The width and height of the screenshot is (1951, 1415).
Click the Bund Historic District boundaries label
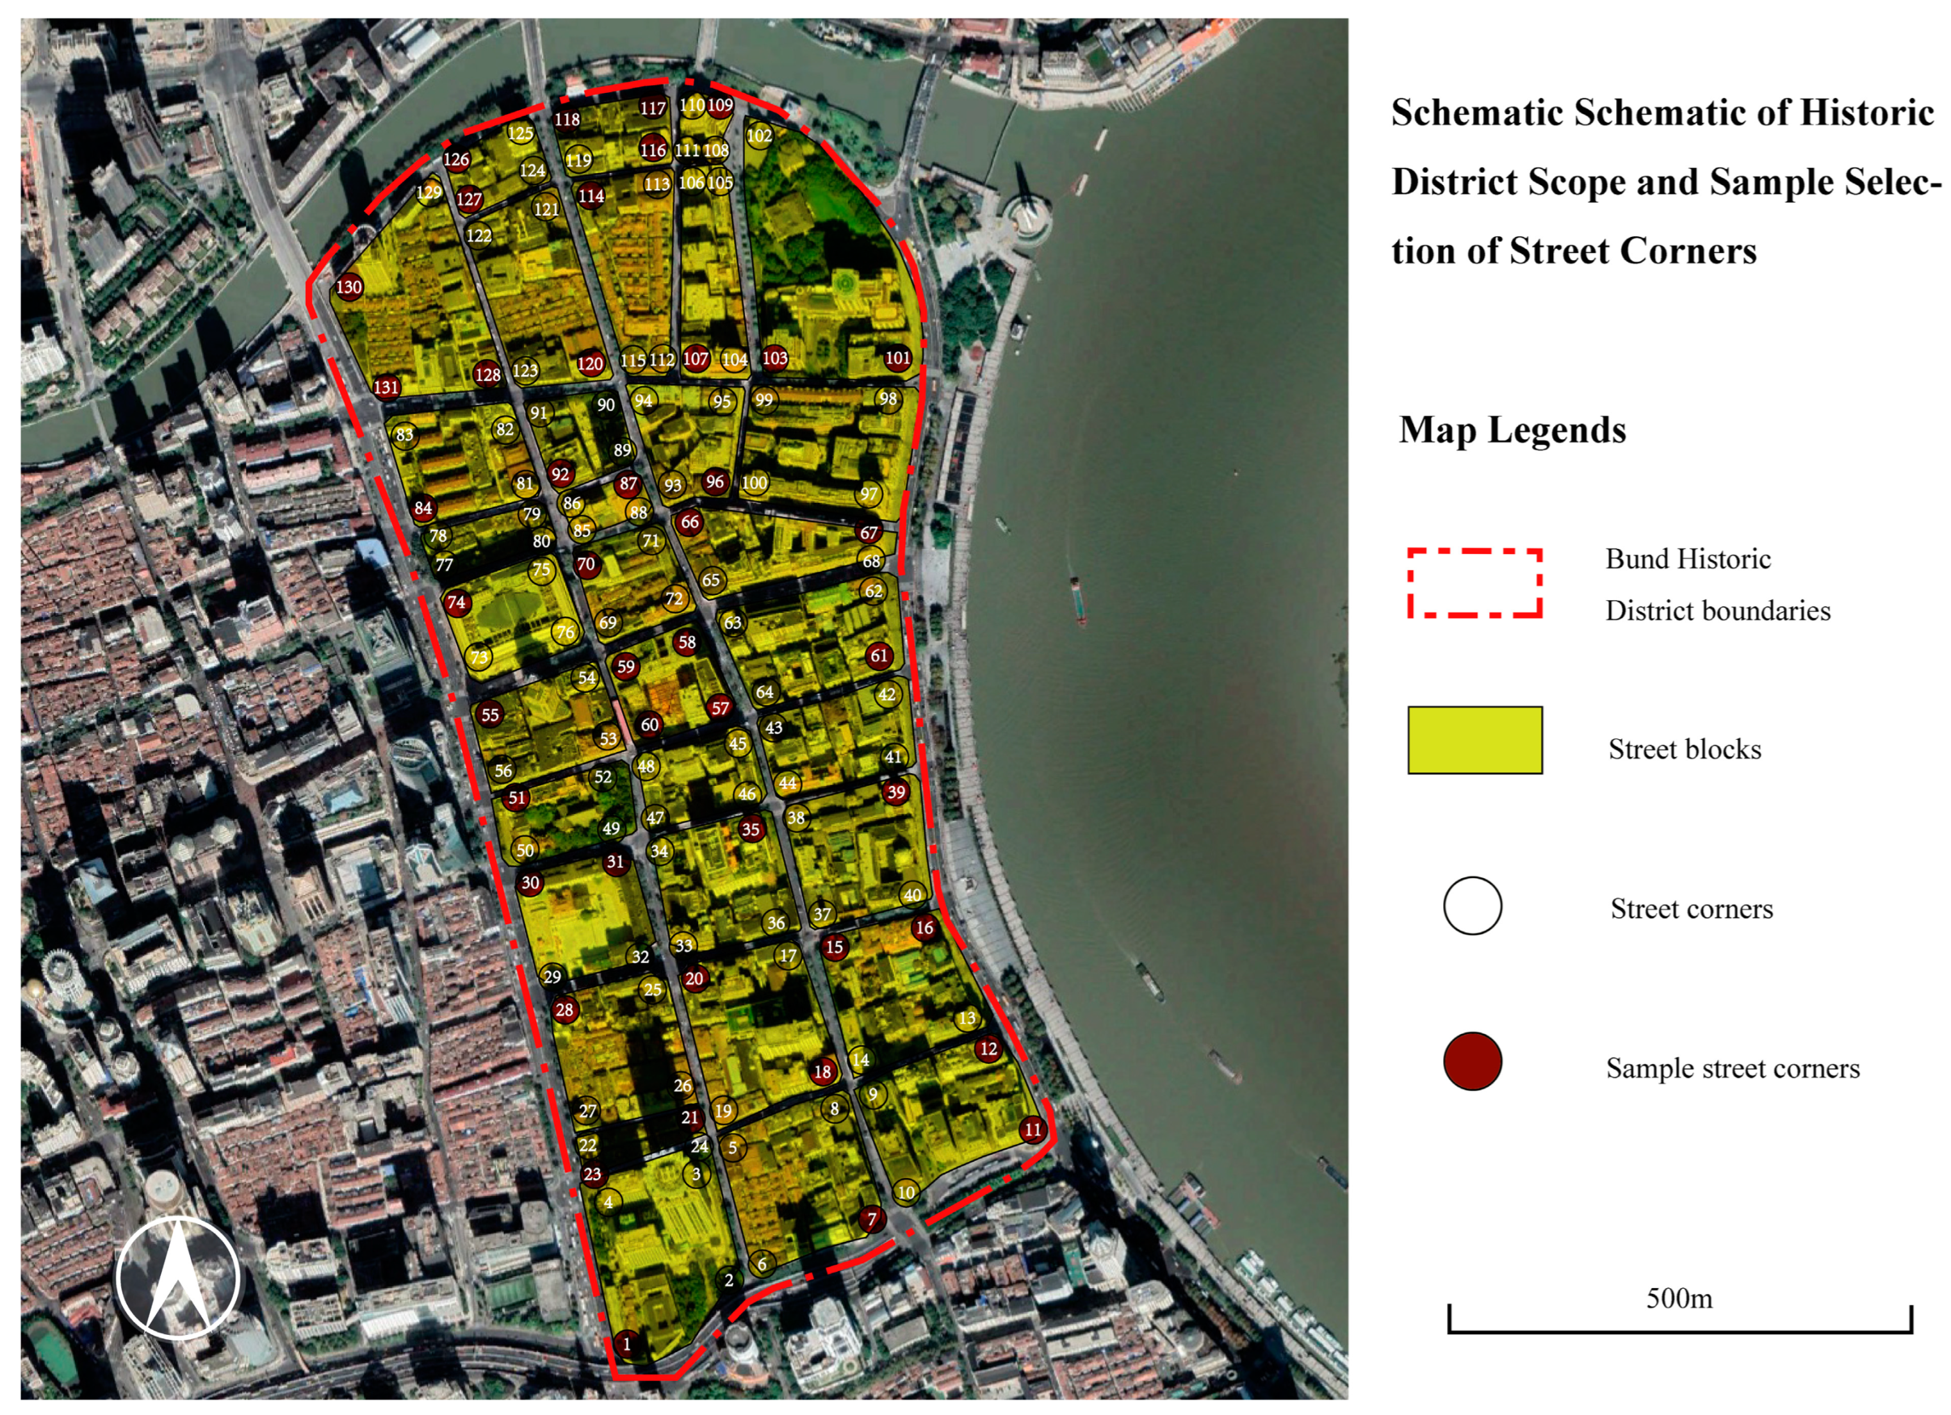point(1717,584)
